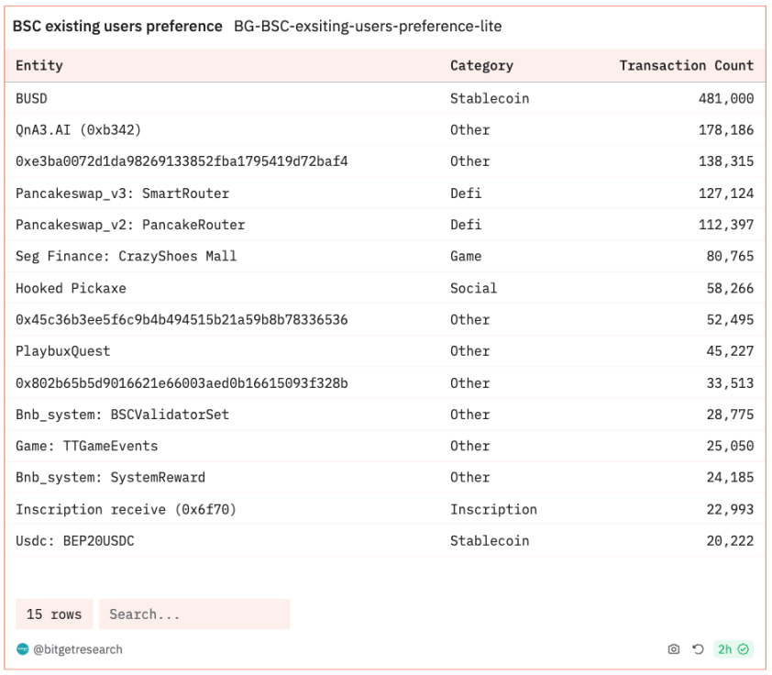This screenshot has width=772, height=675.
Task: Click the Usdc: BEP20USDC entity cell
Action: click(x=75, y=541)
